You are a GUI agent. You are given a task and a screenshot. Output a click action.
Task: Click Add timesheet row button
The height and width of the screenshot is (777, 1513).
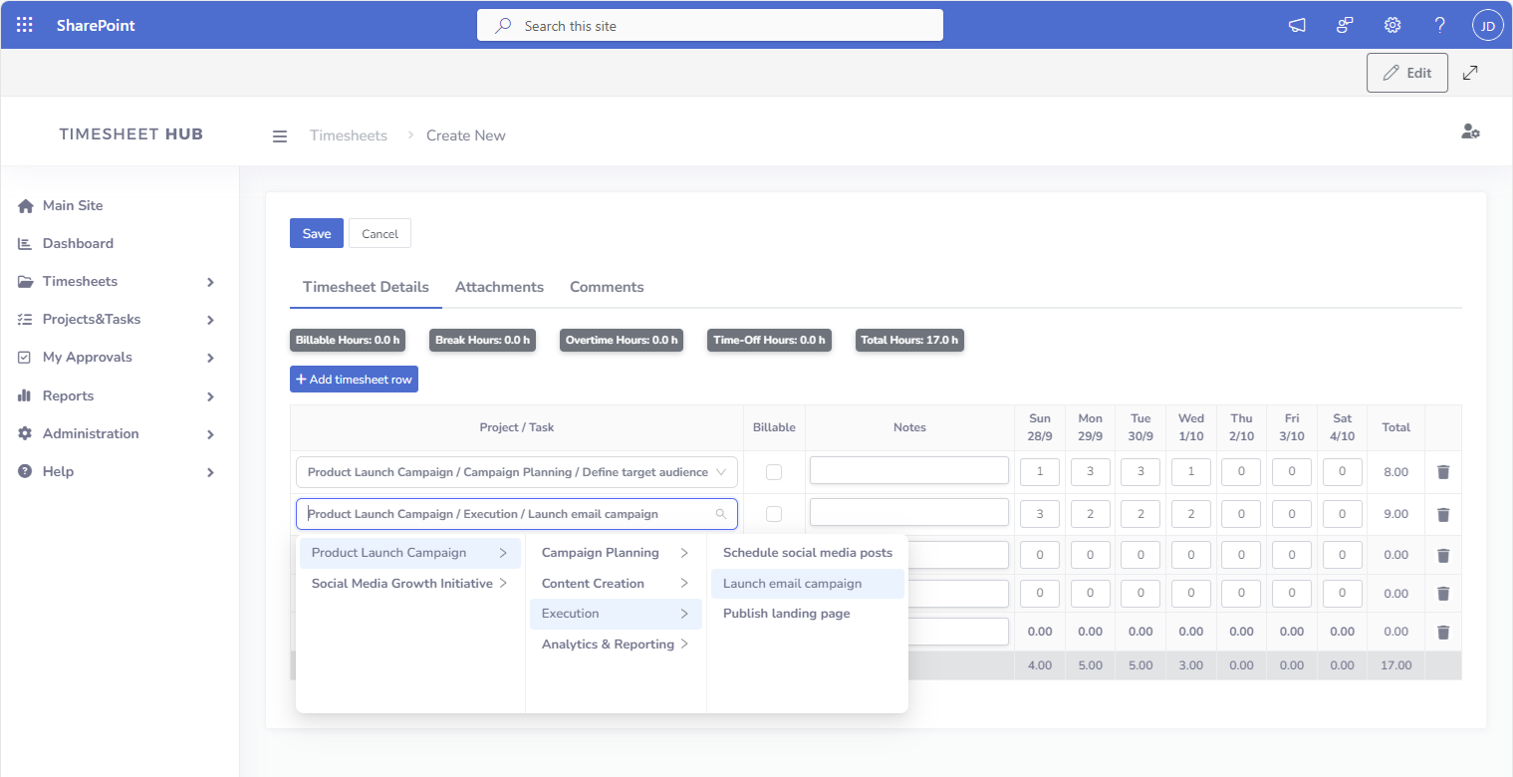[354, 380]
